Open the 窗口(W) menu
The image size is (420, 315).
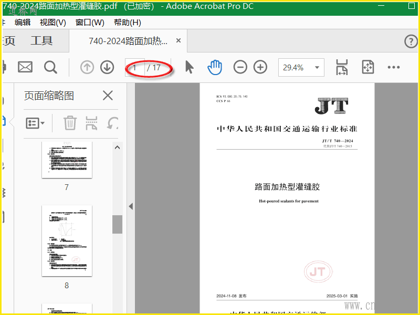tap(90, 22)
